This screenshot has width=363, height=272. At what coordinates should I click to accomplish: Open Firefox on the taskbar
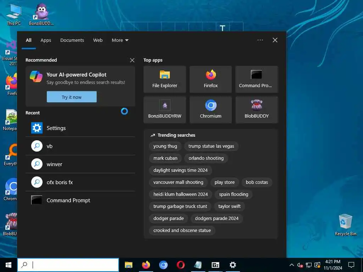click(x=146, y=265)
